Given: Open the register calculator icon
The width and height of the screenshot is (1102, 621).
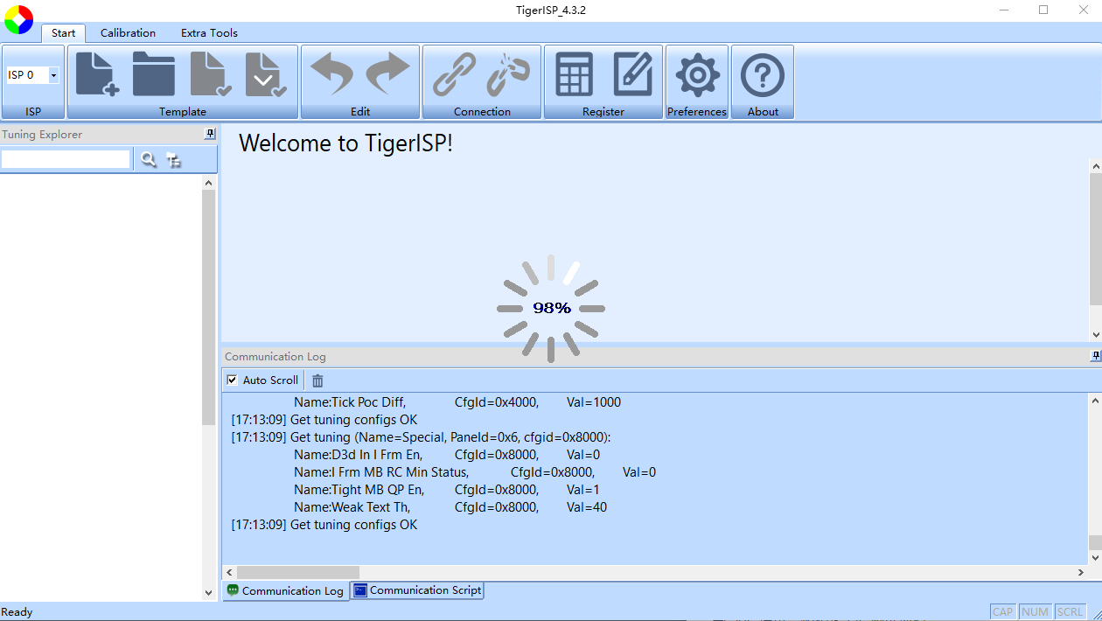Looking at the screenshot, I should click(575, 74).
